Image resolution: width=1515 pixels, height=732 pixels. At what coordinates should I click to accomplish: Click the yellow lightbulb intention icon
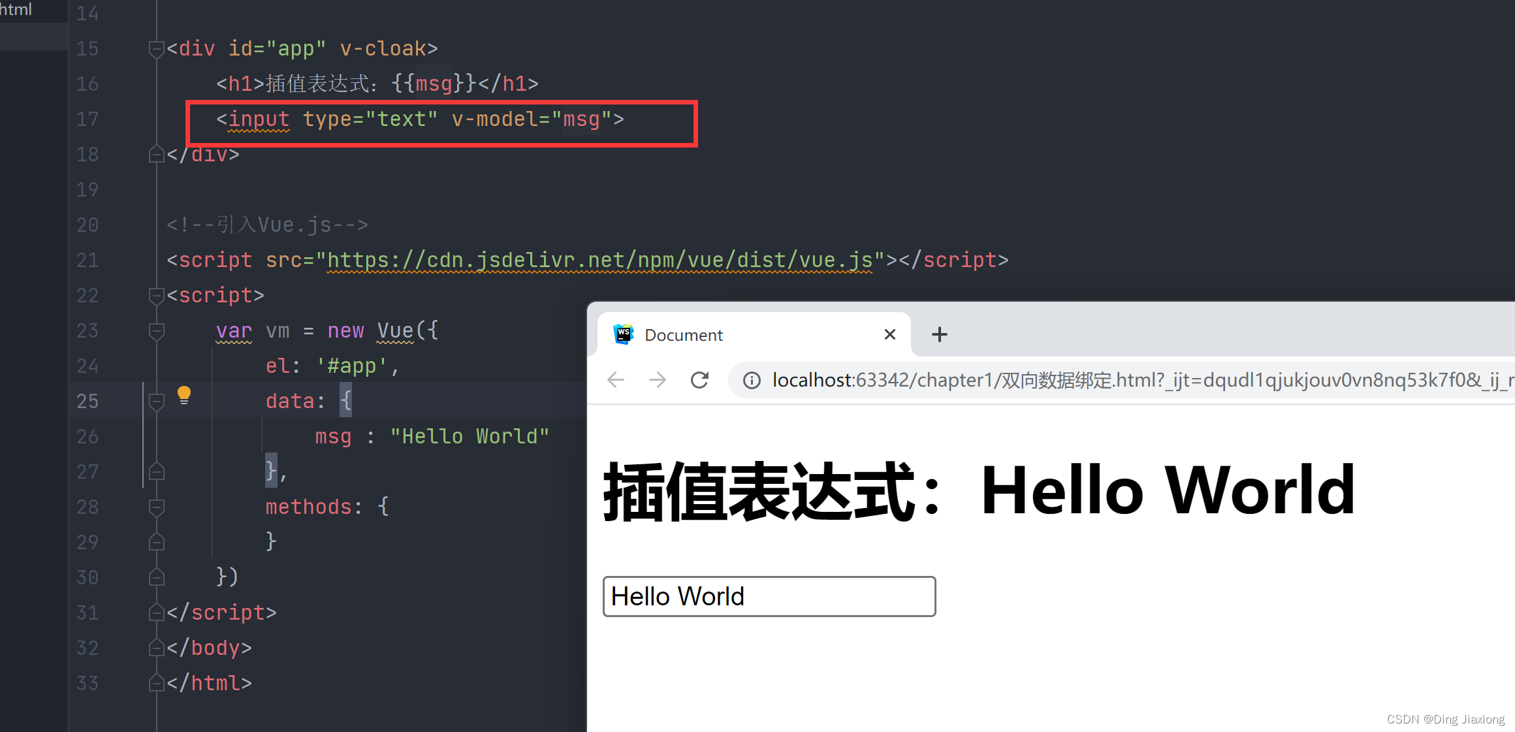[184, 395]
